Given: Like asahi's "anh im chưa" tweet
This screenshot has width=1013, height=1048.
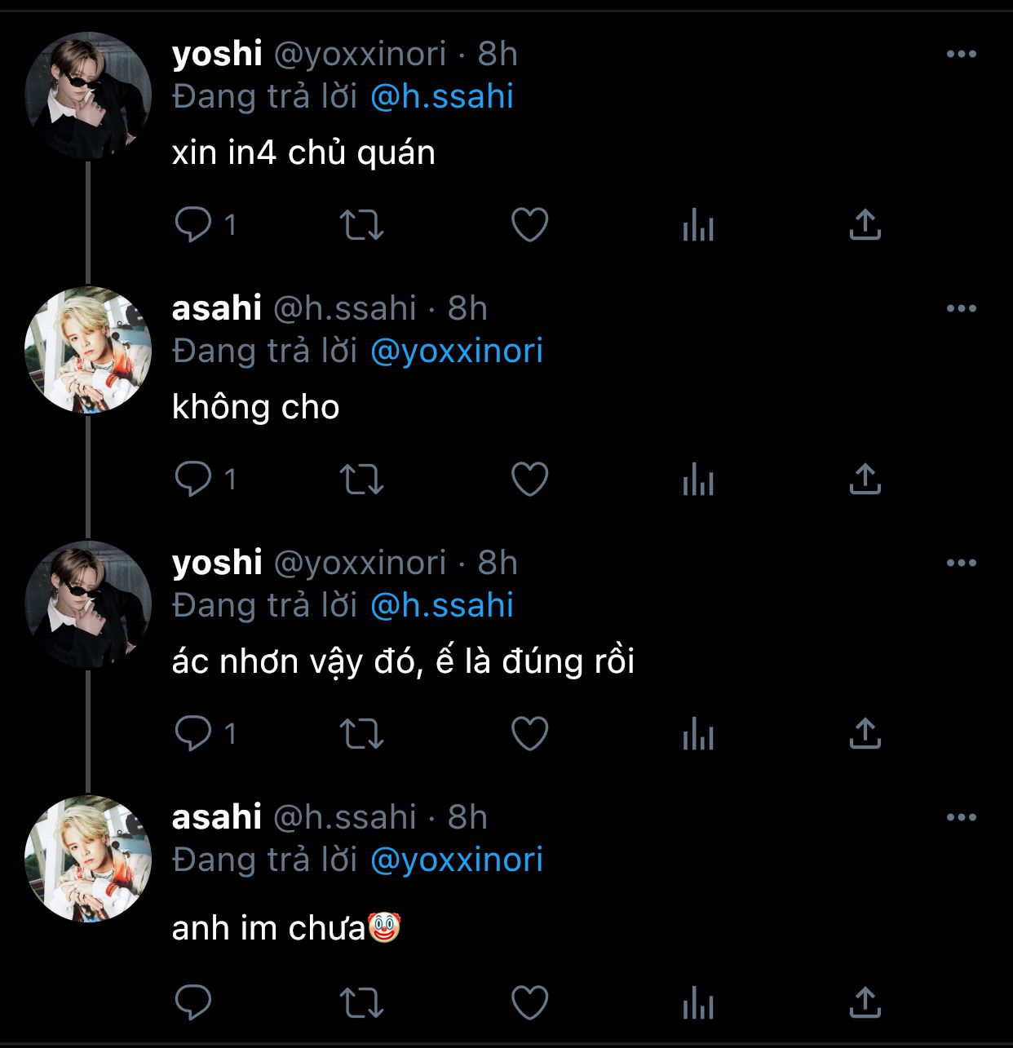Looking at the screenshot, I should pos(529,1002).
